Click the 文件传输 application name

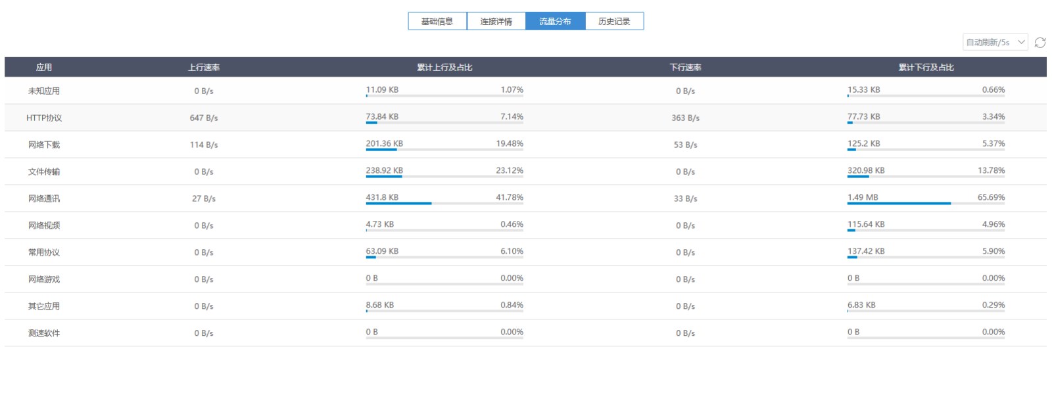coord(44,172)
